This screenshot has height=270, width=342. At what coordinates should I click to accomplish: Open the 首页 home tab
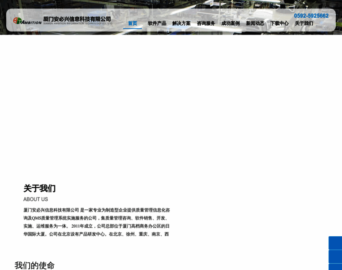(x=132, y=23)
